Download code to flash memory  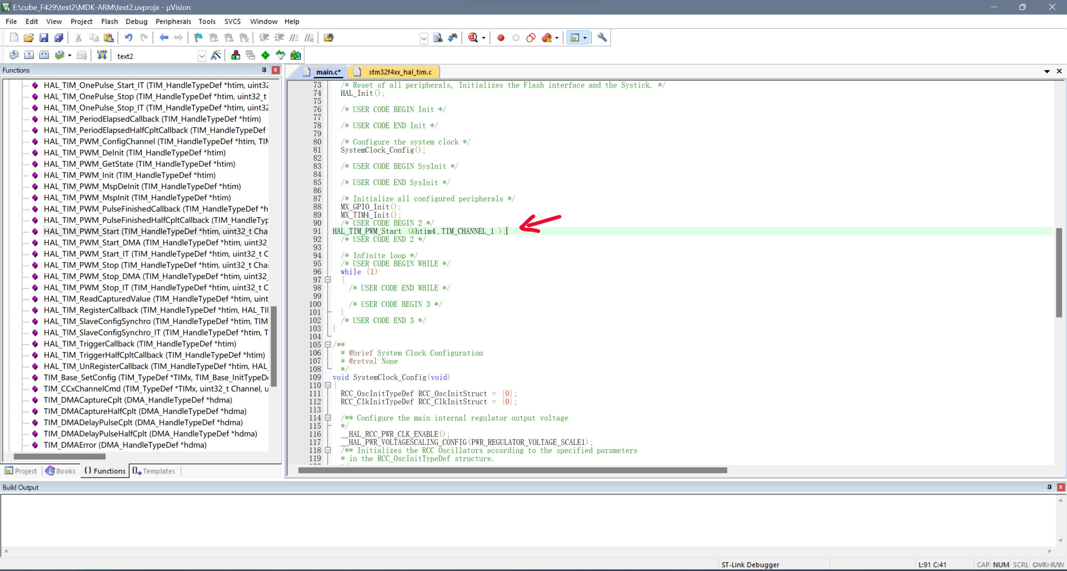[101, 55]
